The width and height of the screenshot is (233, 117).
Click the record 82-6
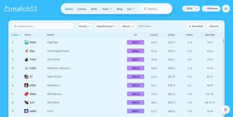(x=210, y=77)
